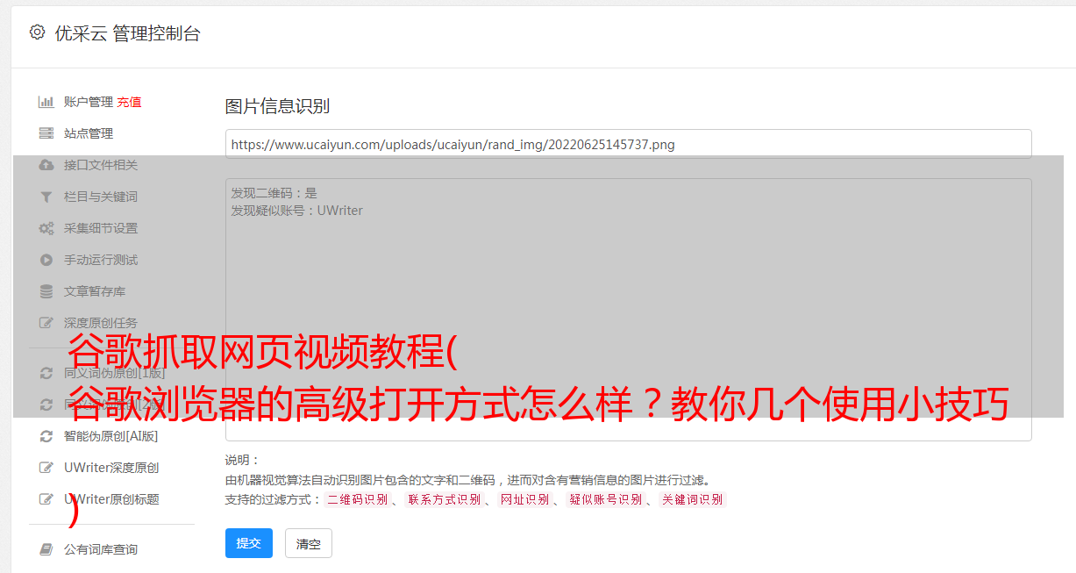This screenshot has height=573, width=1076.
Task: Open 文章暂存库 menu item
Action: tap(95, 291)
